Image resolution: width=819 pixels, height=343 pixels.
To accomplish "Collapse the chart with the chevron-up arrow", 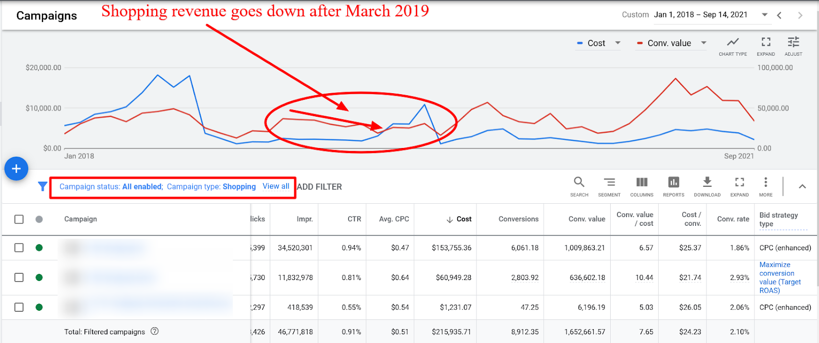I will (803, 186).
